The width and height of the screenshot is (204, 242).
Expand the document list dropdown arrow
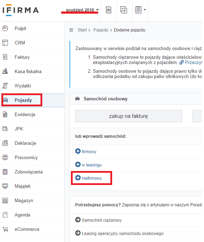coord(145,10)
